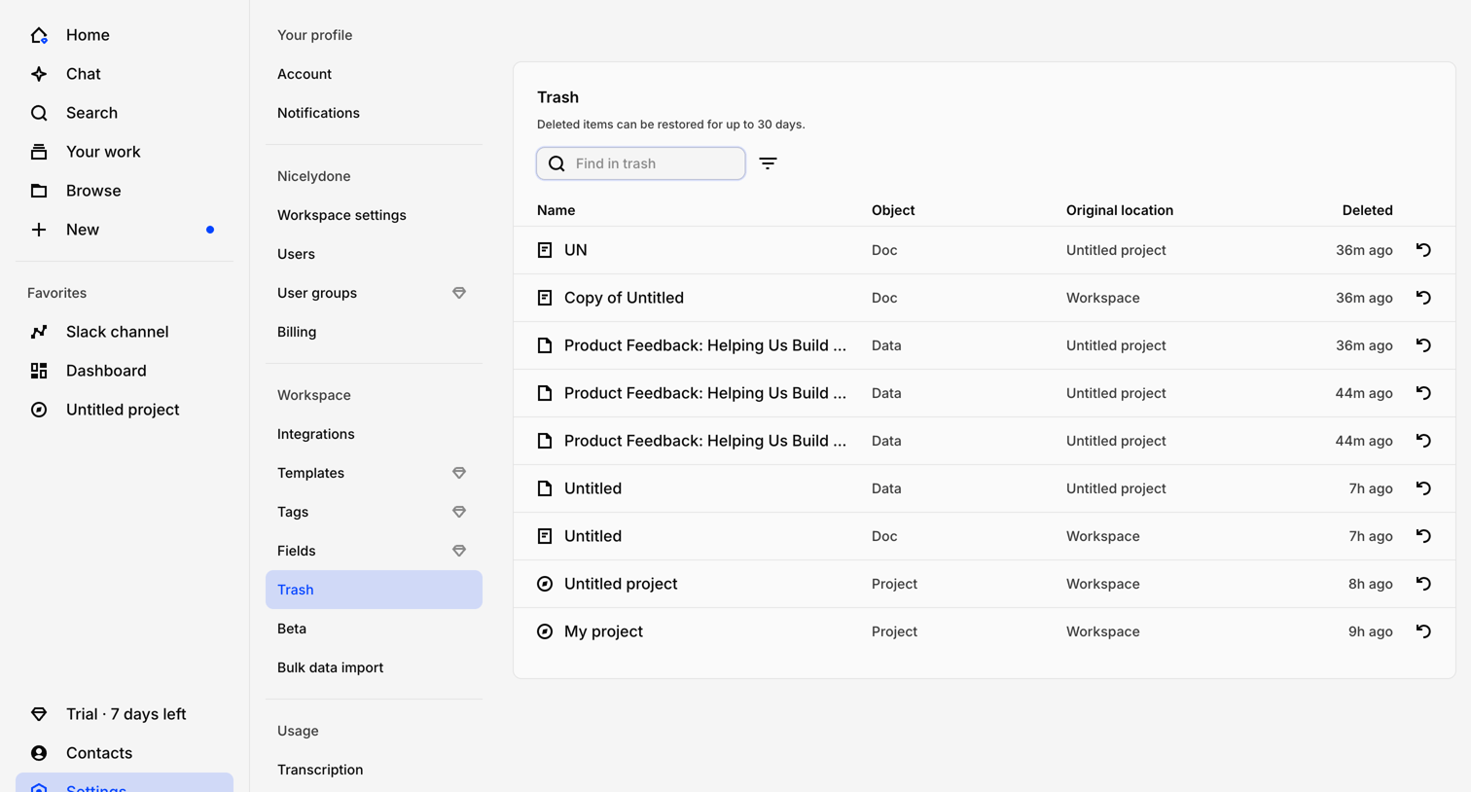Restore the Copy of Untitled doc
The image size is (1471, 792).
click(x=1423, y=298)
